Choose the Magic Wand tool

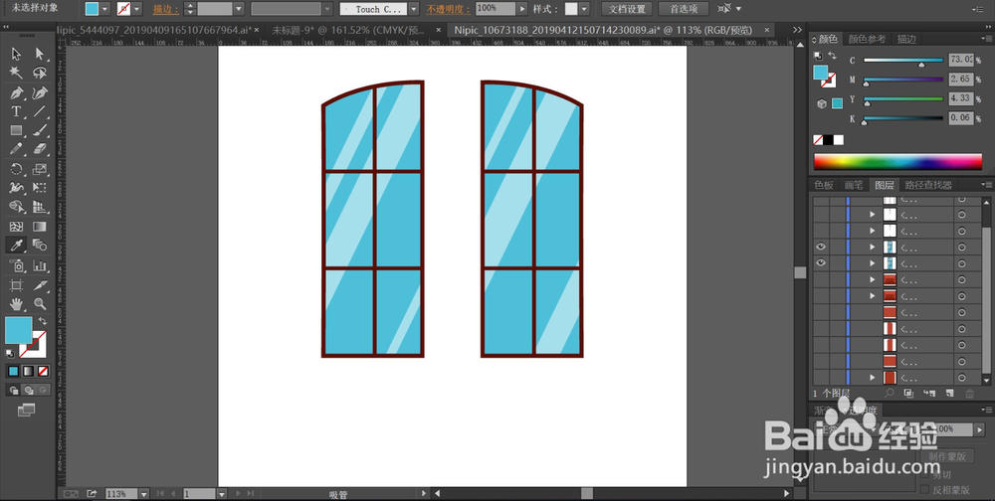pos(17,73)
